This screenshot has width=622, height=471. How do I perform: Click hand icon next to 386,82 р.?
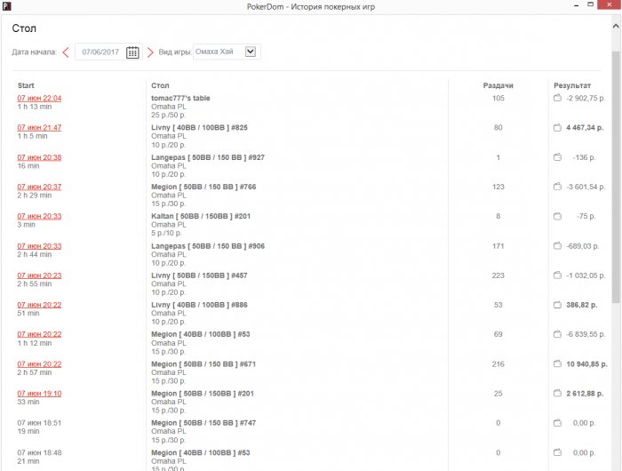pyautogui.click(x=557, y=305)
